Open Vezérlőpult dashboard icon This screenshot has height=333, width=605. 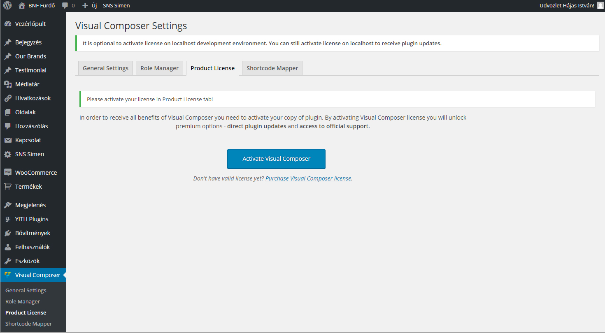[8, 24]
